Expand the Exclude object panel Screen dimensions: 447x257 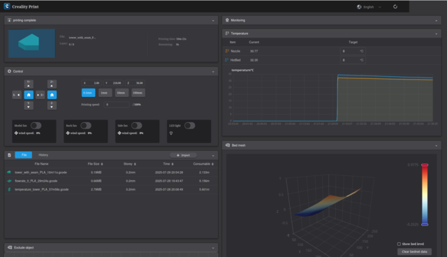[x=213, y=248]
